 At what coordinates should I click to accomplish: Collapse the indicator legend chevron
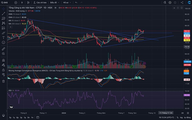pos(11,27)
